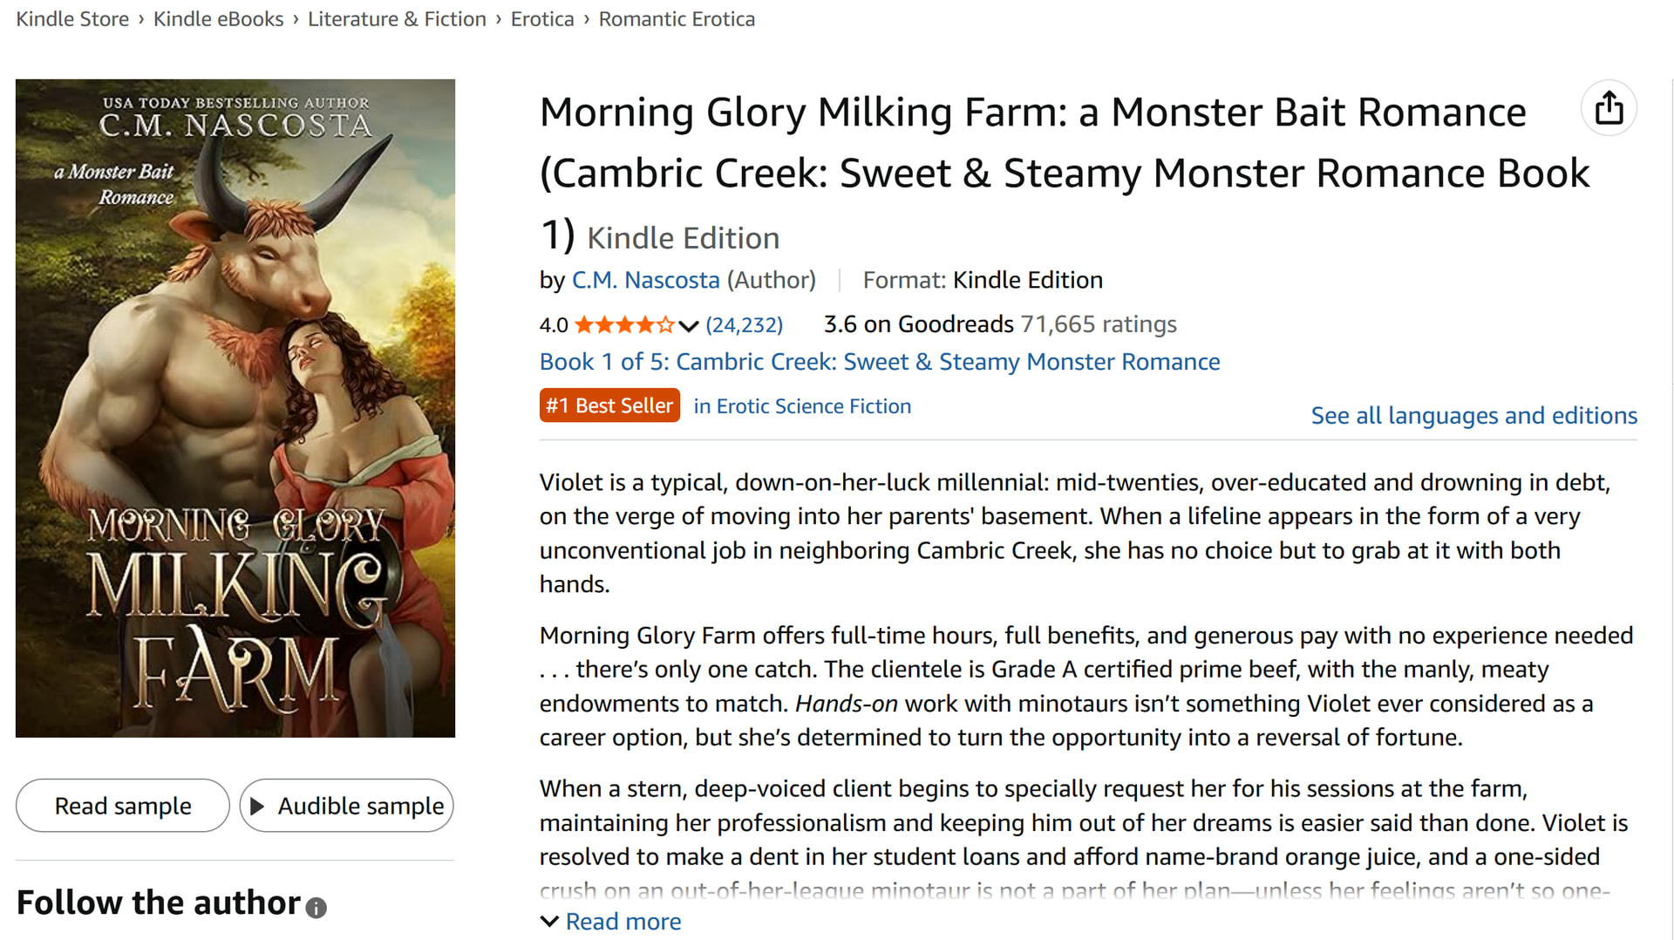Open Erotic Science Fiction category link

pyautogui.click(x=802, y=406)
